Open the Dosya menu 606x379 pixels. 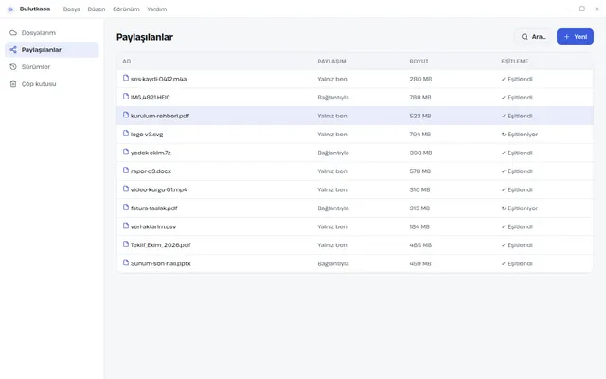point(72,9)
